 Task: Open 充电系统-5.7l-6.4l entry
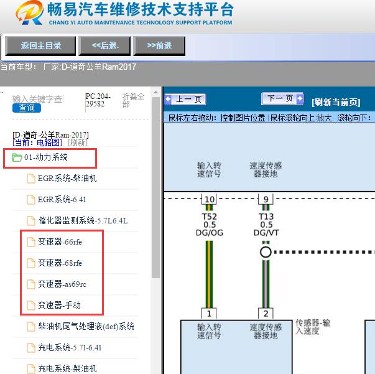tap(70, 348)
